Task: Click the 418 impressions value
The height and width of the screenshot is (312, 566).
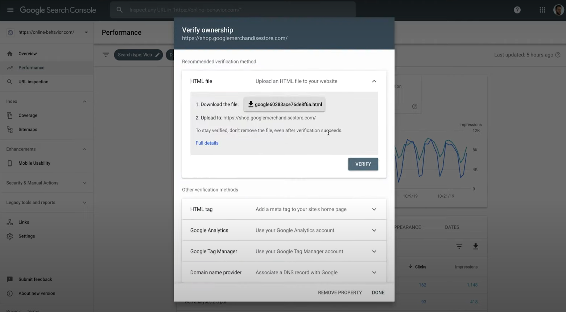Action: click(474, 302)
